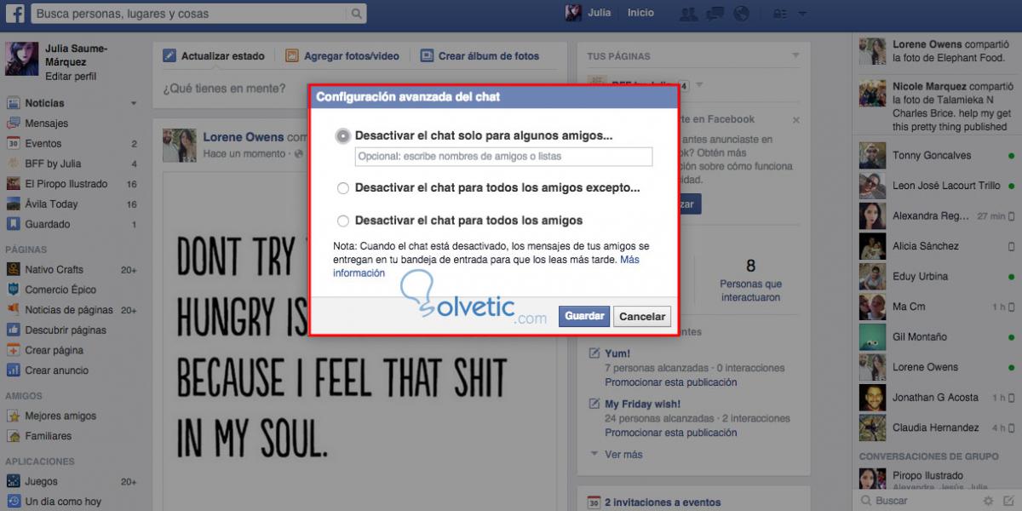The width and height of the screenshot is (1022, 511).
Task: Open friend requests icon in top bar
Action: point(688,14)
